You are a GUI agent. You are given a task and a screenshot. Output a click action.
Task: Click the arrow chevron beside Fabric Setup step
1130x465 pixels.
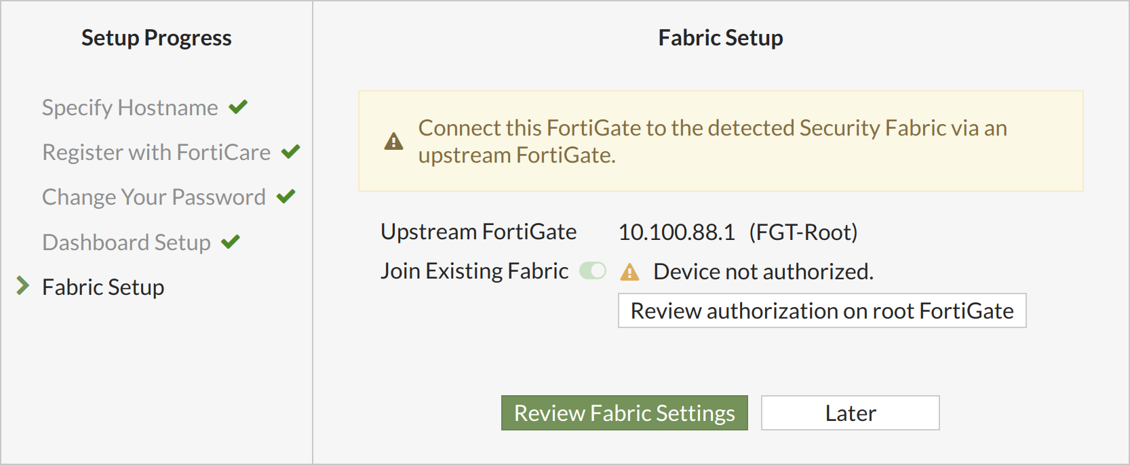tap(22, 286)
